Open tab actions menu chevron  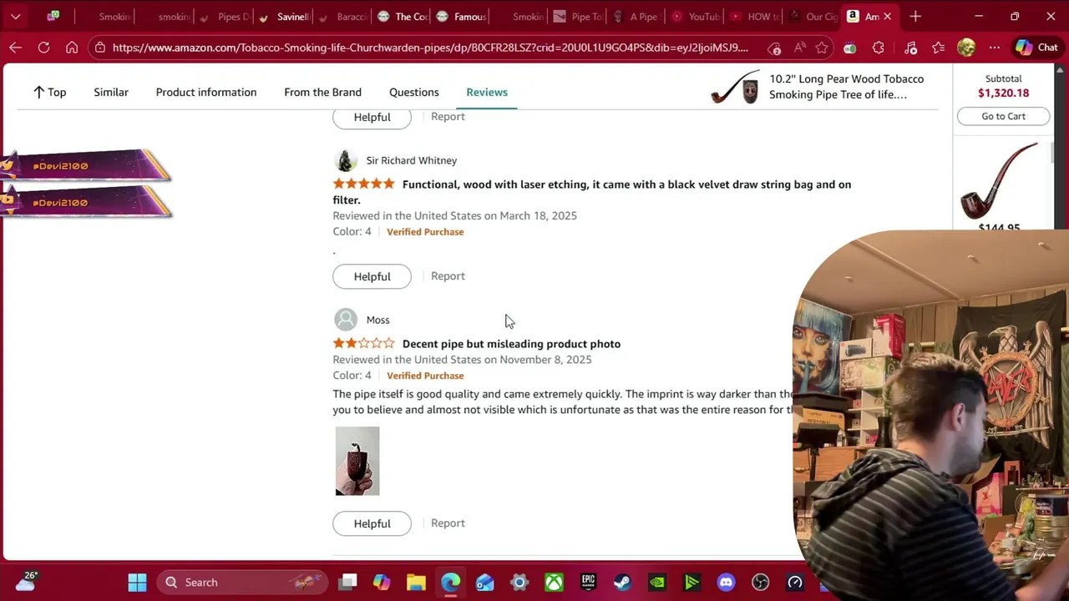[x=15, y=17]
